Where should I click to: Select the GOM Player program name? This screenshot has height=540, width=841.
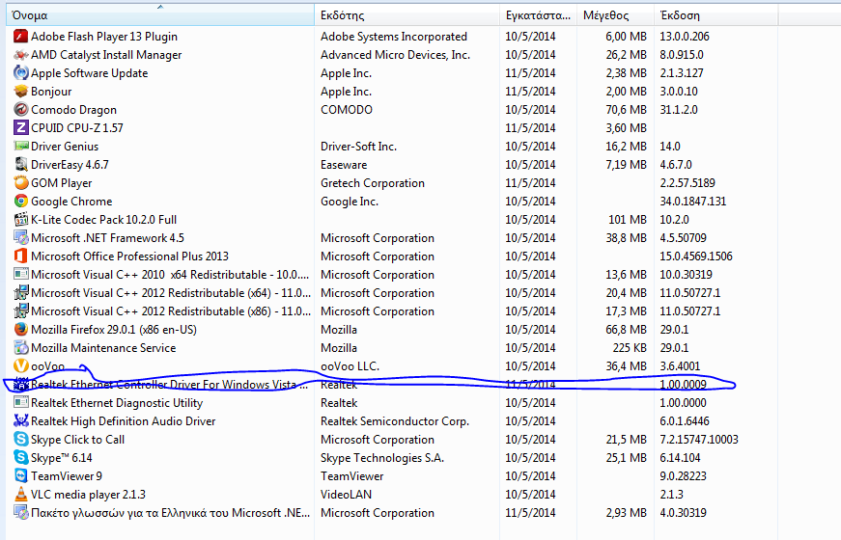[61, 182]
